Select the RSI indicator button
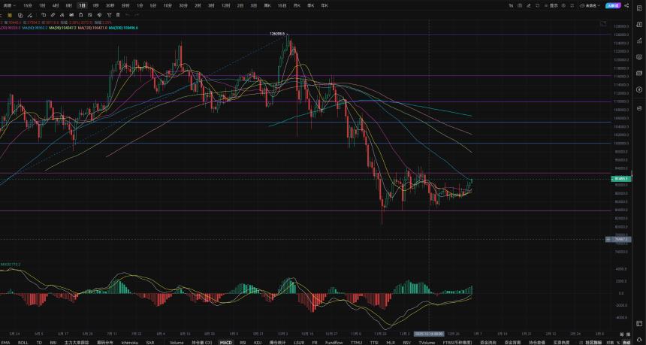Screen dimensions: 646x345 click(243, 343)
